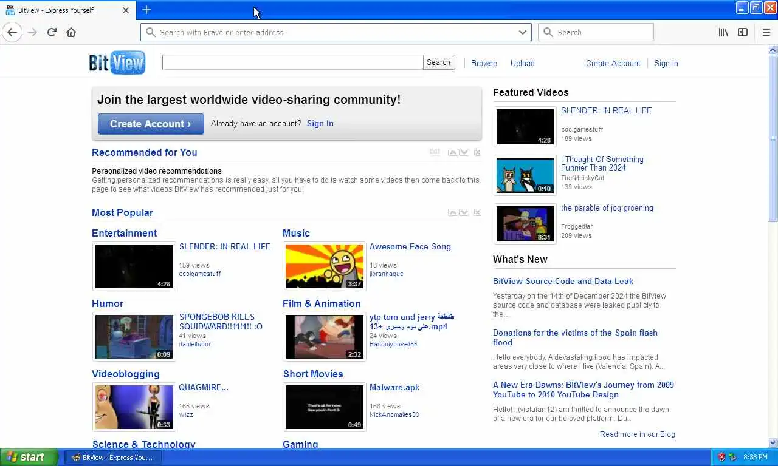Open the Short Movies category
The image size is (778, 466).
click(313, 374)
